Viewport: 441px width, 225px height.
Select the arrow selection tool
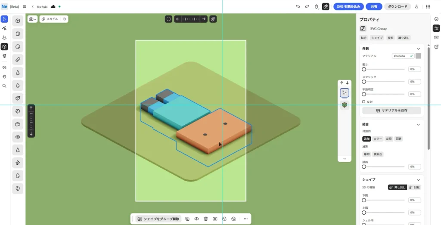4,19
